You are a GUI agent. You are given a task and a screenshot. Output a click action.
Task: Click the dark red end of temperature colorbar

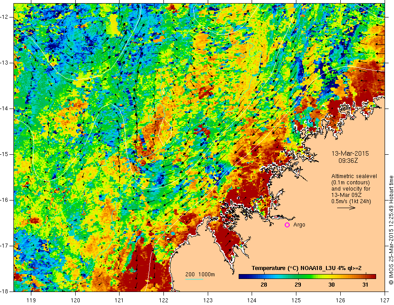pos(372,277)
